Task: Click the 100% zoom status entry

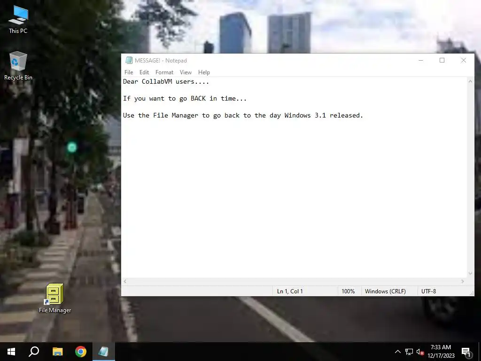Action: coord(348,291)
